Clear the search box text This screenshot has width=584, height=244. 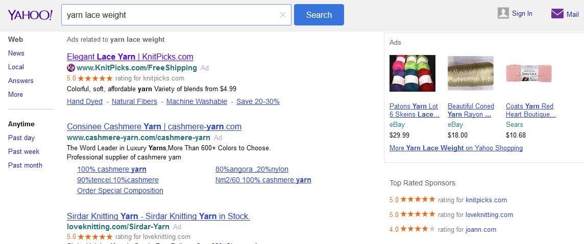(x=283, y=15)
